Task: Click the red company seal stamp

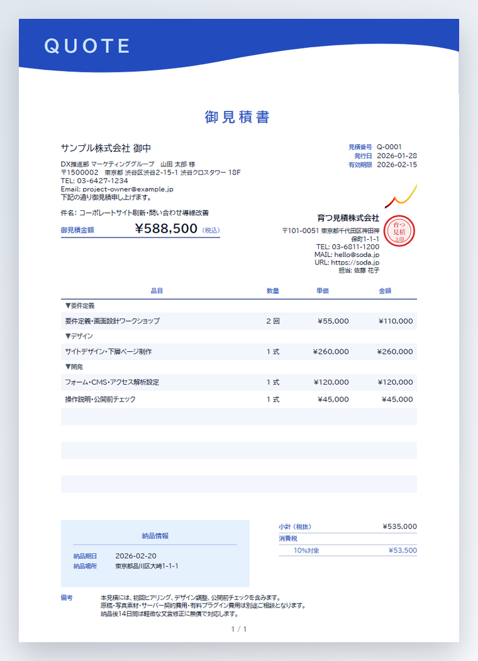Action: pyautogui.click(x=399, y=230)
